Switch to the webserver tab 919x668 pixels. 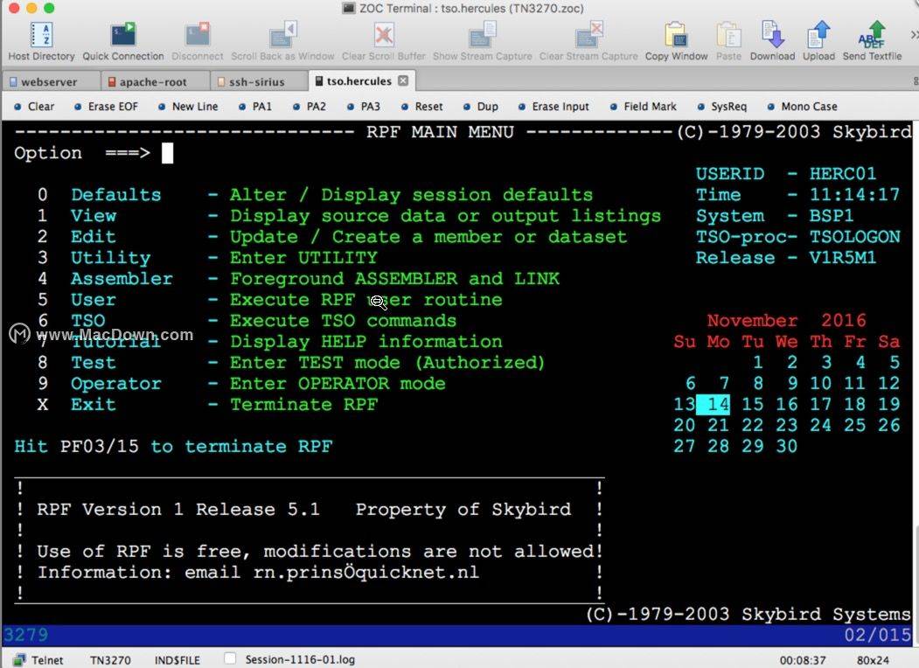point(49,81)
